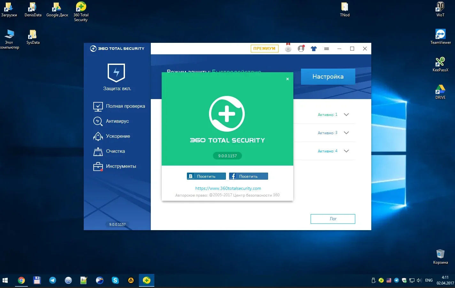This screenshot has width=455, height=288.
Task: Open network status in system tray
Action: tap(412, 280)
